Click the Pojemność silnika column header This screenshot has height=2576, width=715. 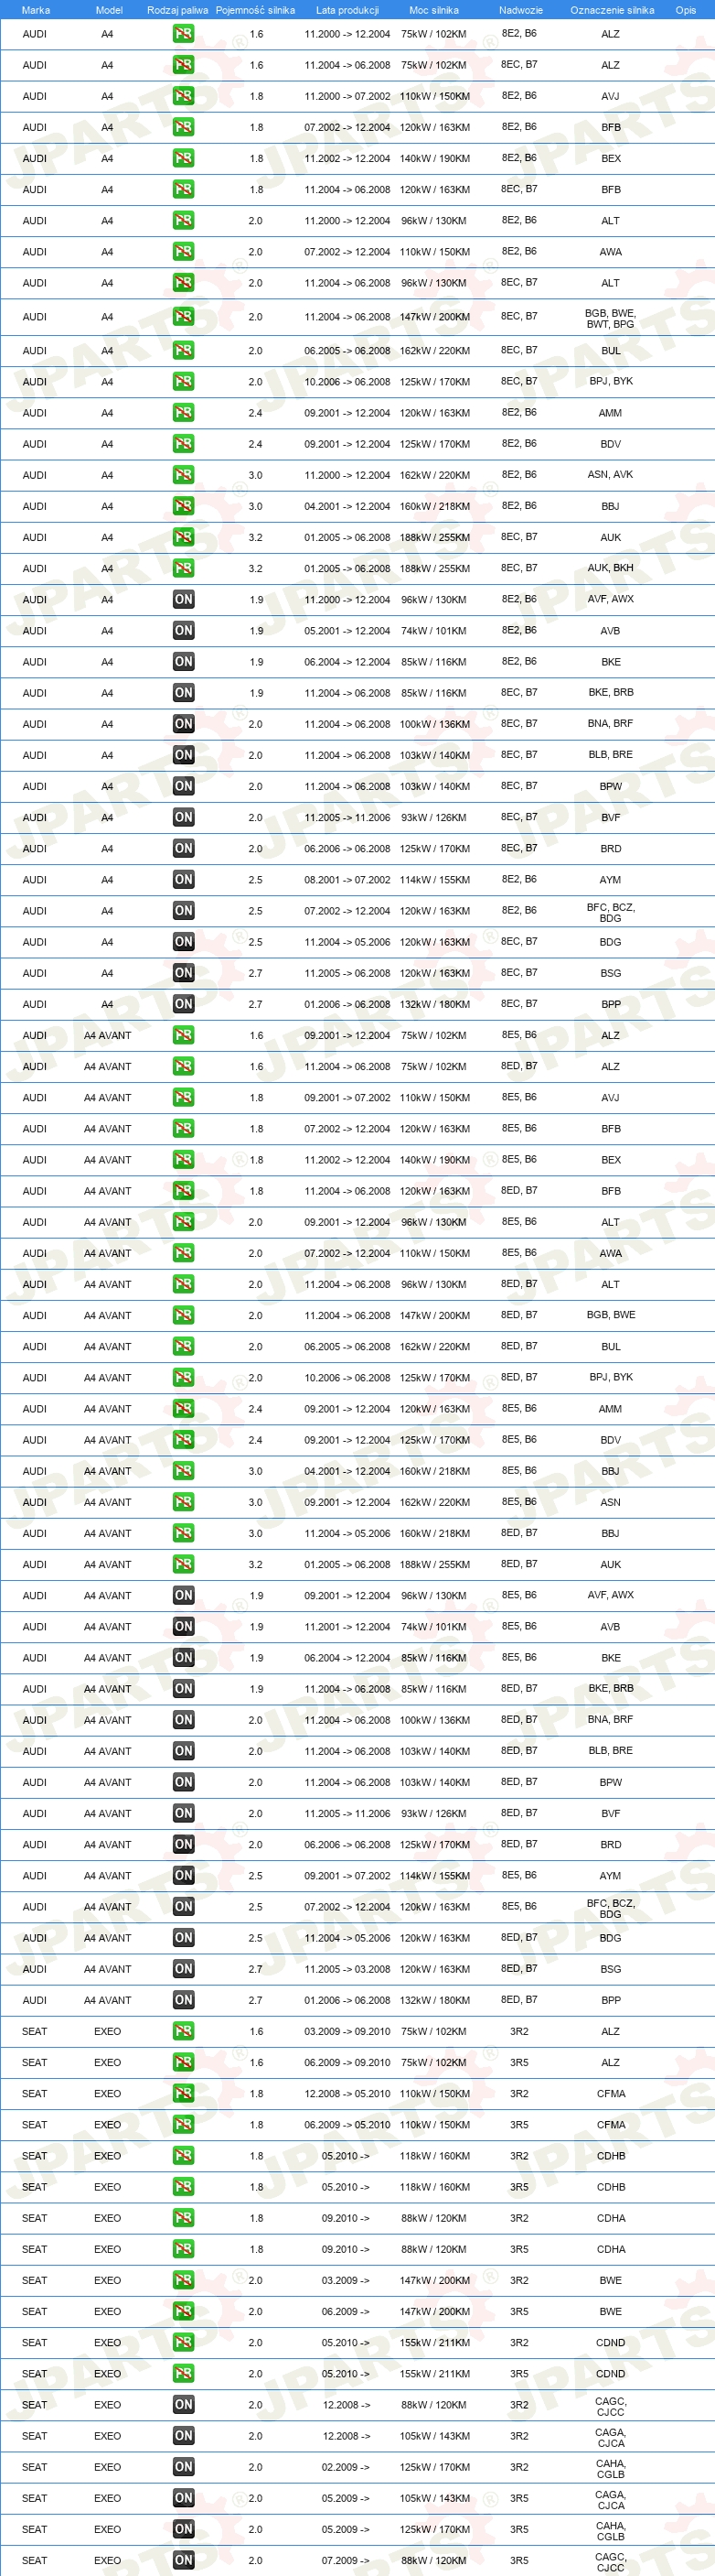(x=256, y=10)
